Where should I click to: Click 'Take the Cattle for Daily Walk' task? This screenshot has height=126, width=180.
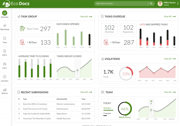[36, 114]
